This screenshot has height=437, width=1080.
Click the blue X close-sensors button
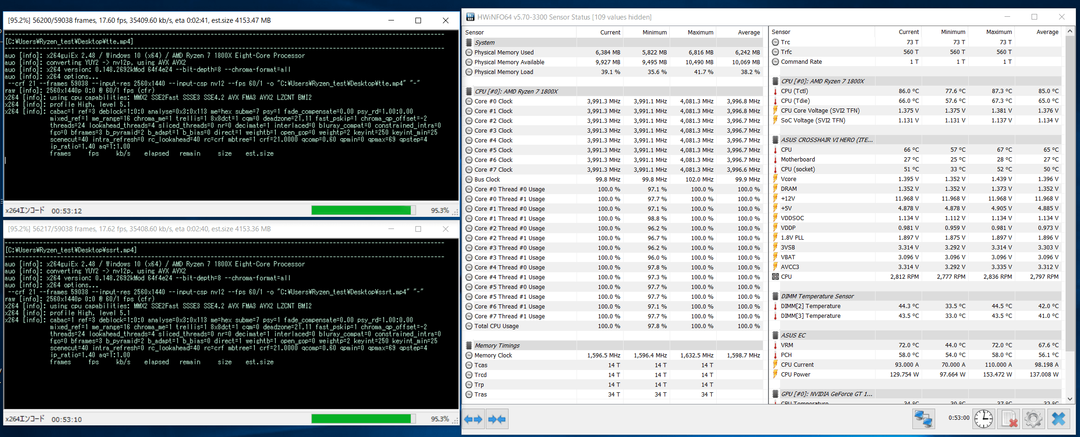coord(1058,419)
